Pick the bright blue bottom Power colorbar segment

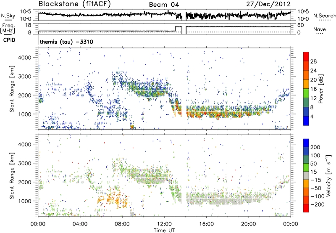tap(306, 121)
